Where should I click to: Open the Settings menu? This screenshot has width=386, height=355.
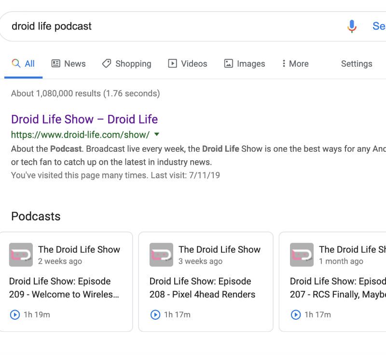tap(356, 64)
